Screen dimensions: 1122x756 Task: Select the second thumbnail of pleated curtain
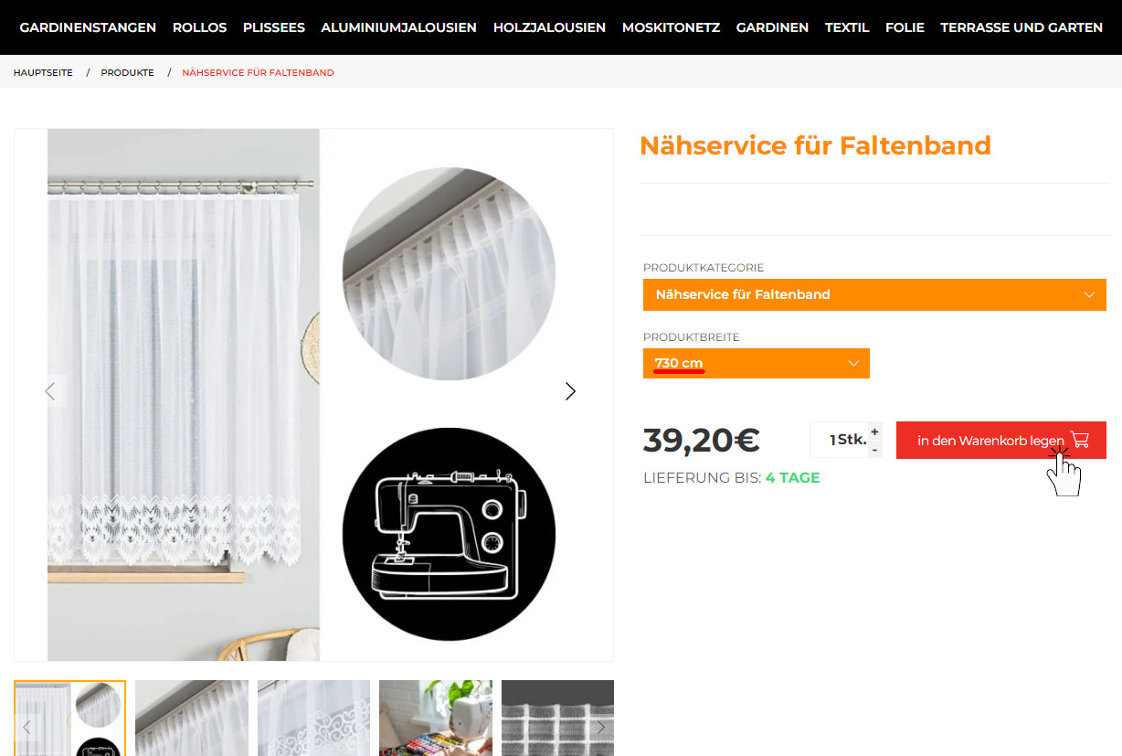coord(192,719)
